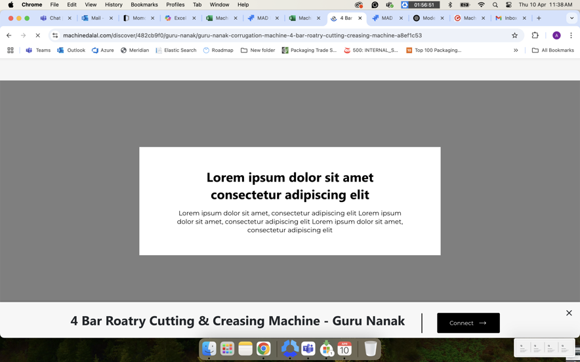Bookmark this page with the star icon
The height and width of the screenshot is (362, 580).
(514, 35)
